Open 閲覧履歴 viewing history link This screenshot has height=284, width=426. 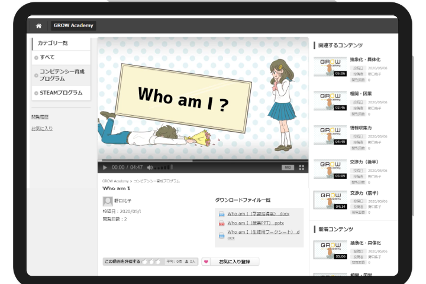pyautogui.click(x=40, y=117)
